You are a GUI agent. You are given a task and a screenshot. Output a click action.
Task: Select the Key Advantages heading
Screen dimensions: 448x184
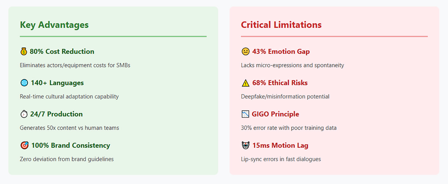[54, 25]
